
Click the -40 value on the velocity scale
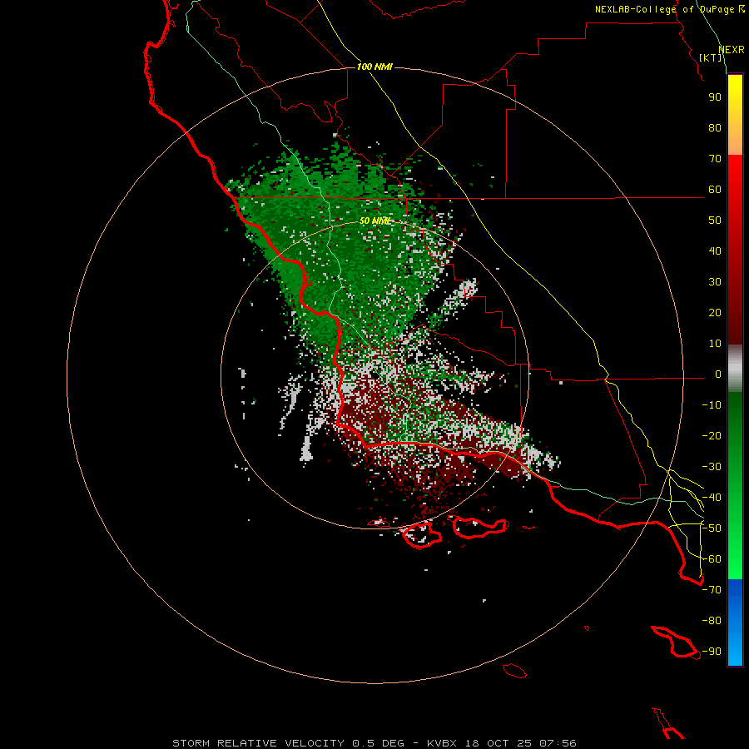712,498
